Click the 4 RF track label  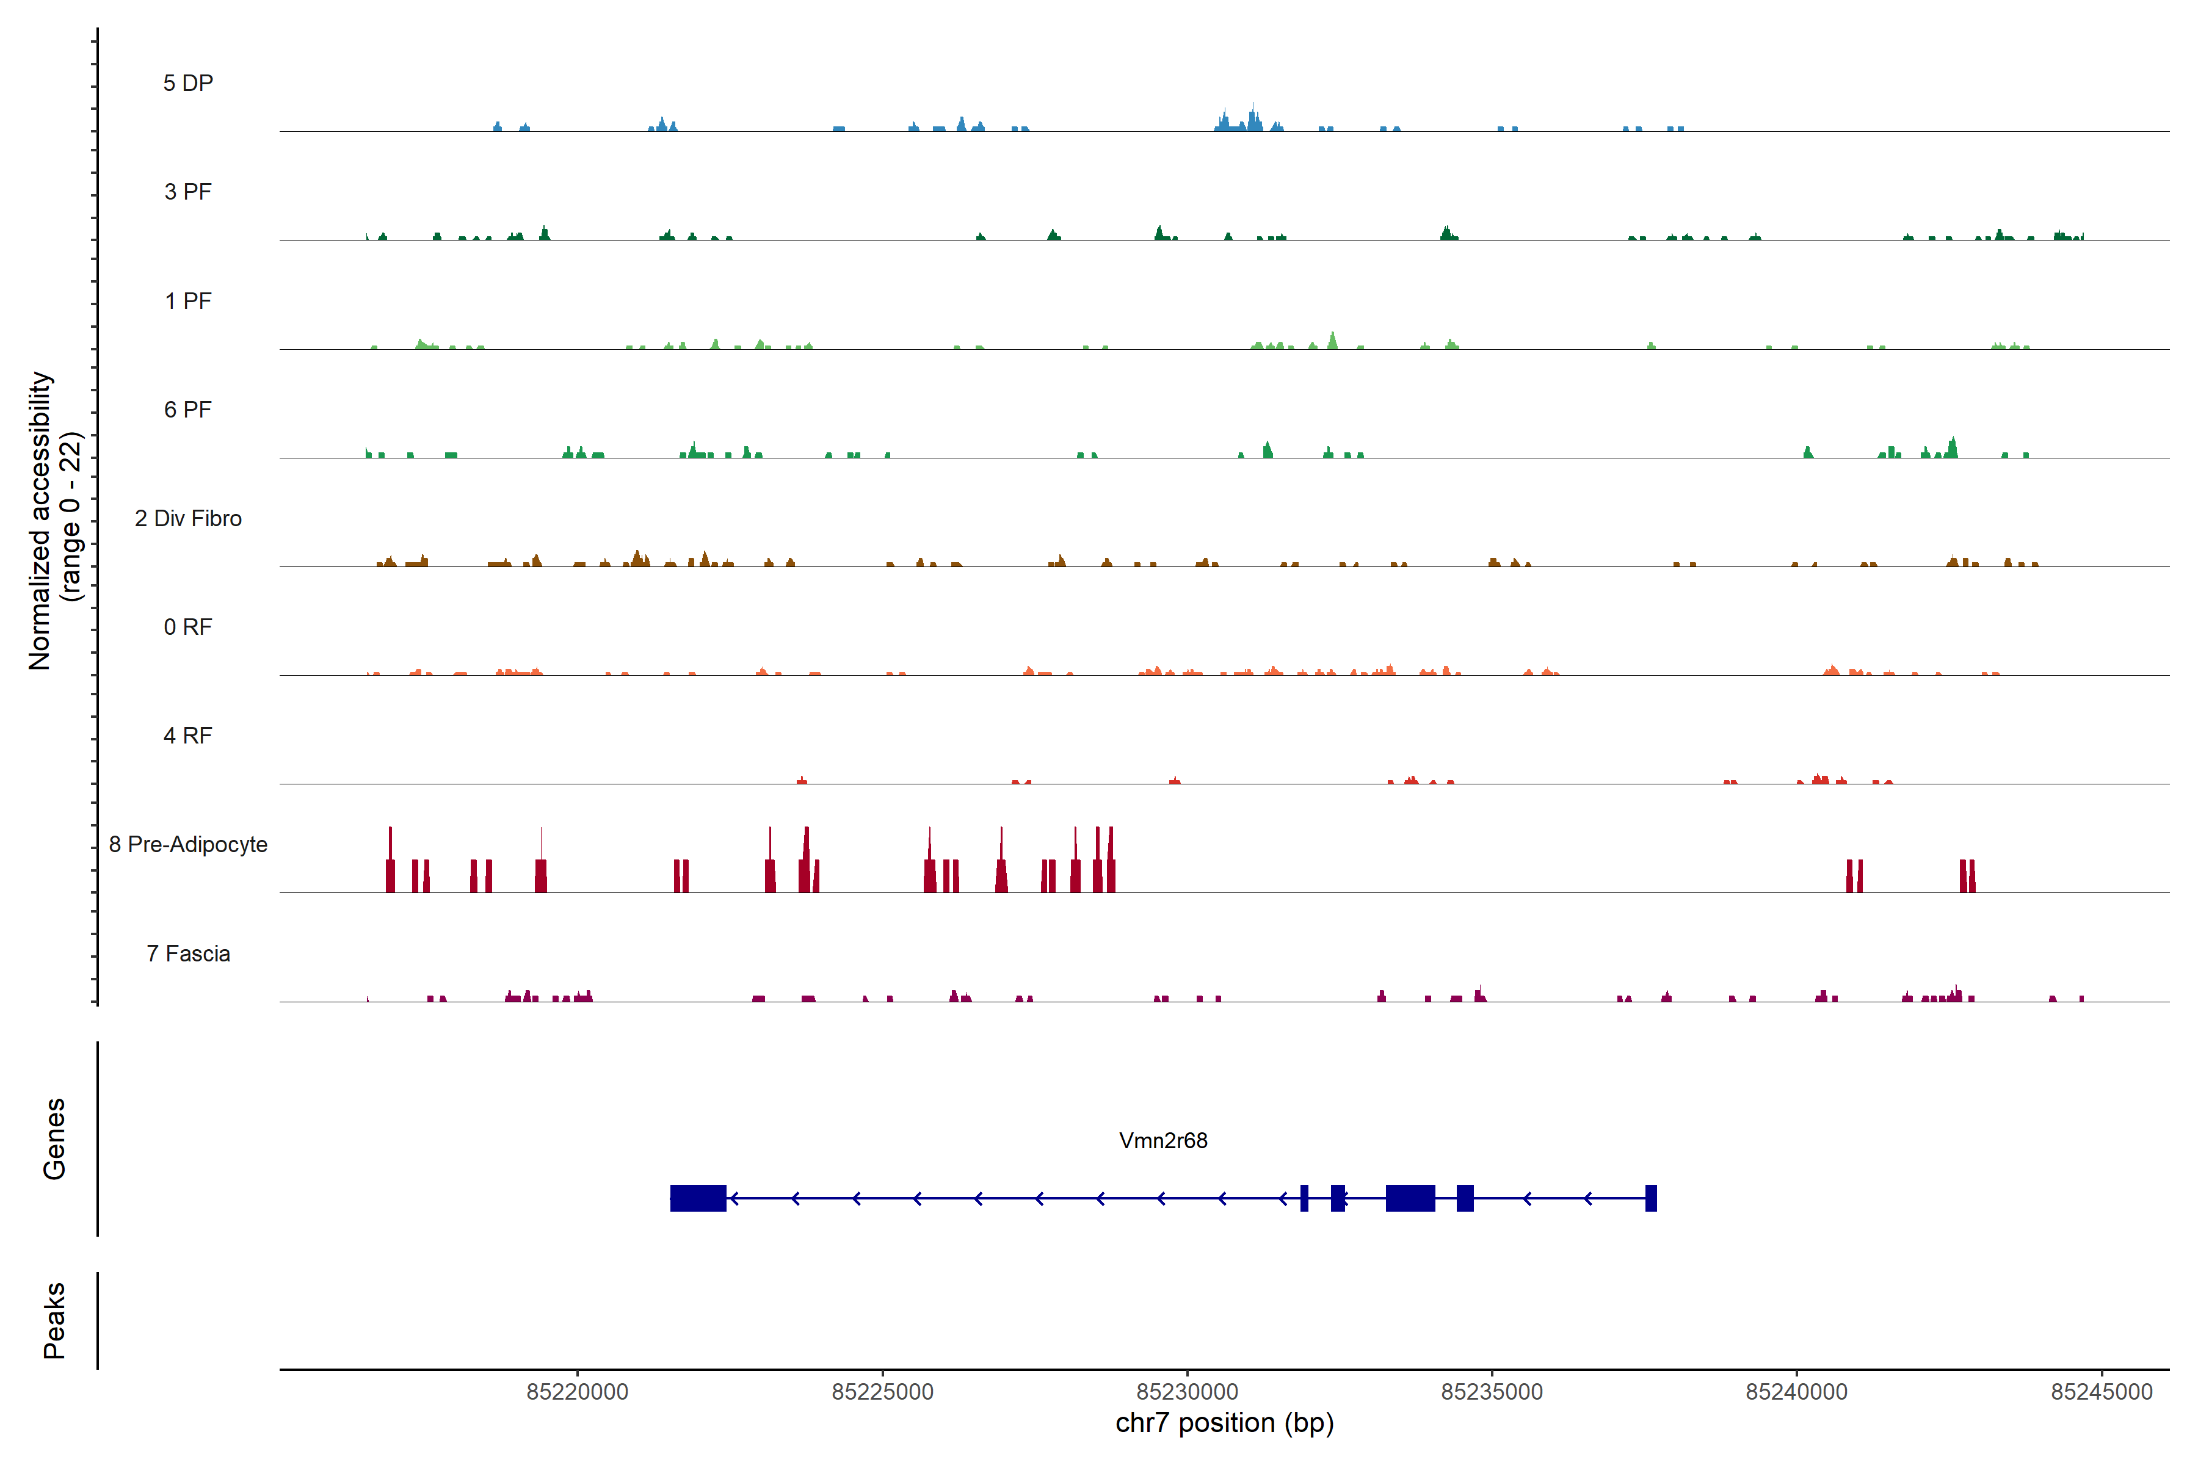(188, 736)
